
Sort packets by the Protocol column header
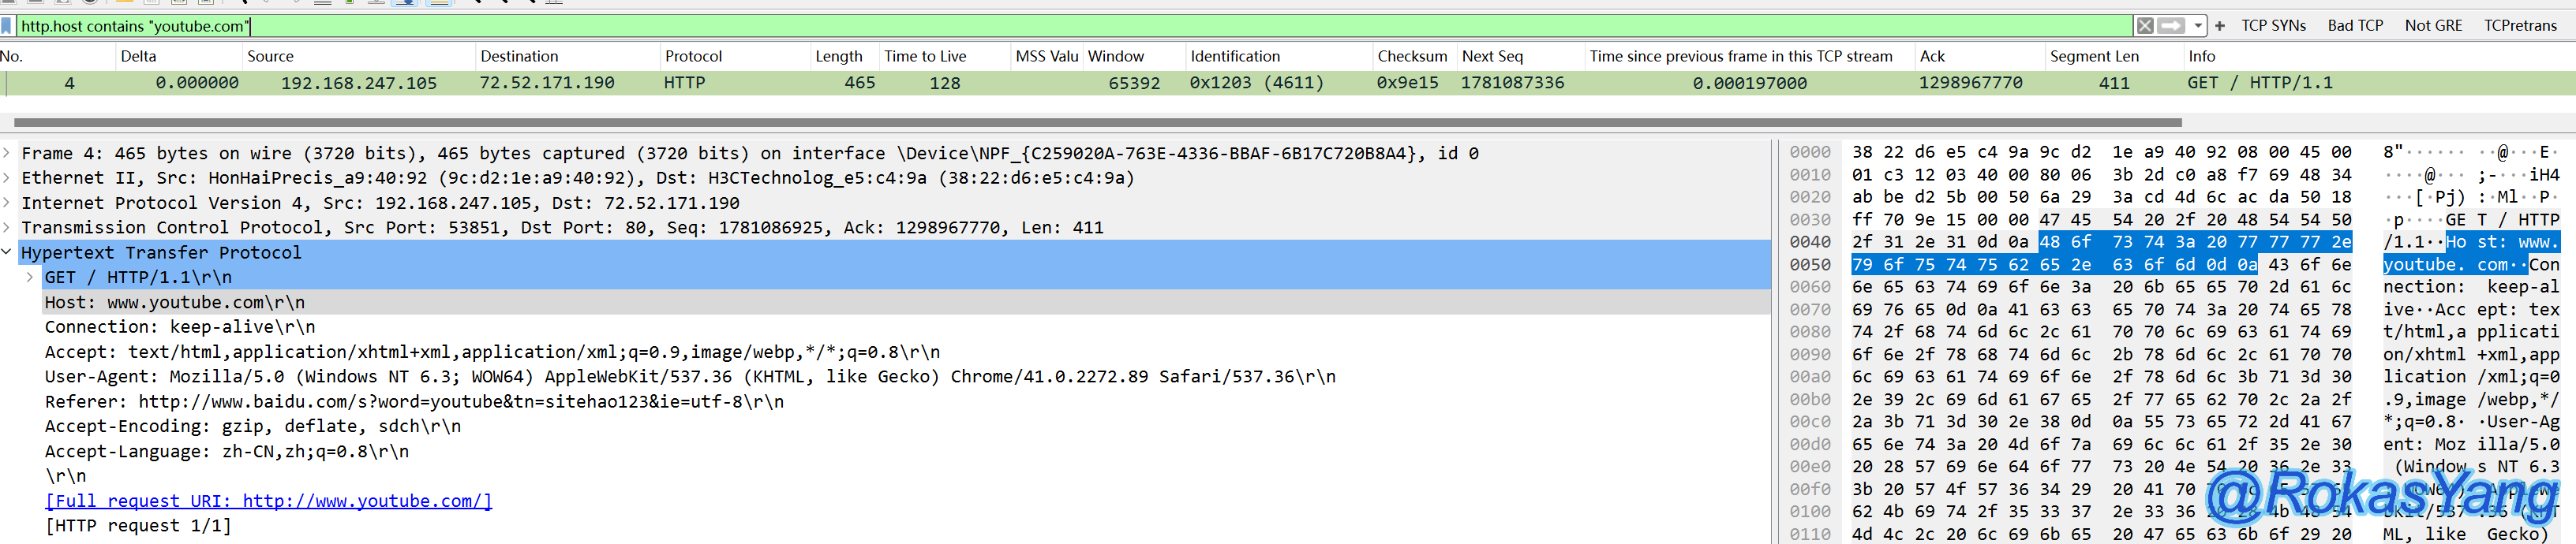[x=693, y=57]
